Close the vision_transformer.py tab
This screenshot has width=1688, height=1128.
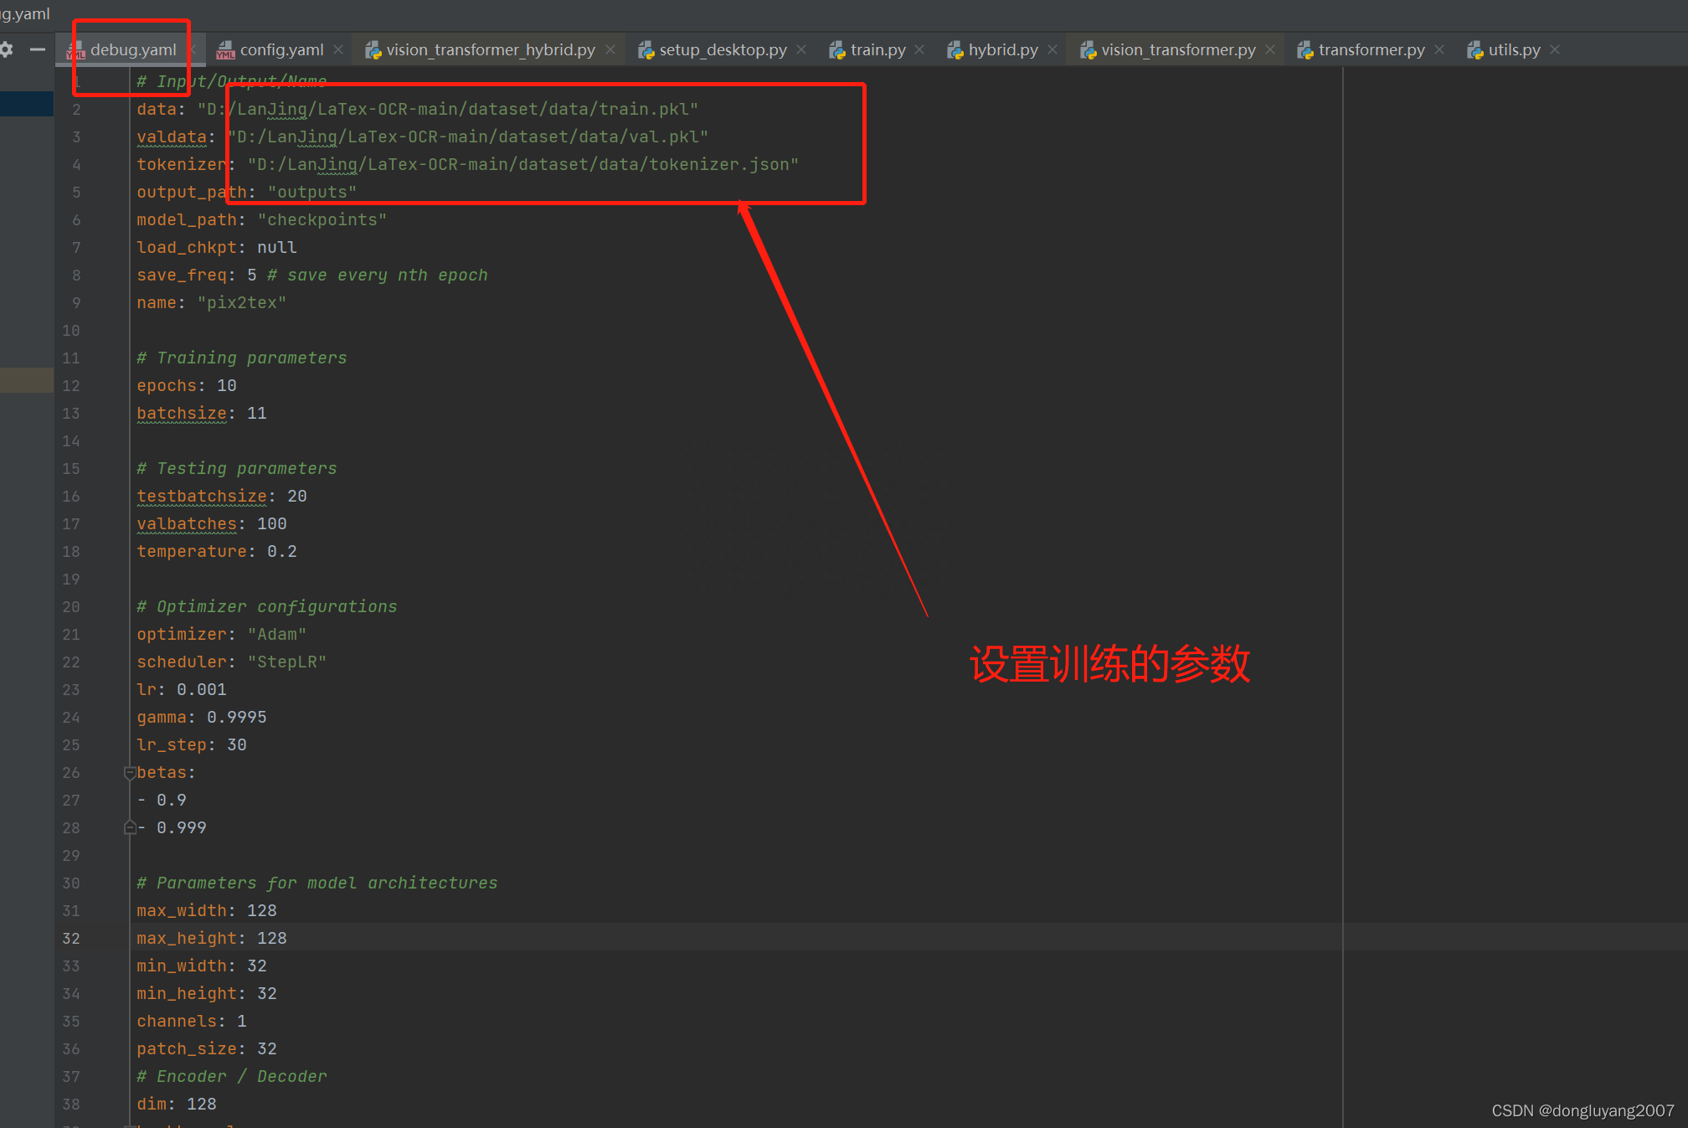coord(1270,50)
